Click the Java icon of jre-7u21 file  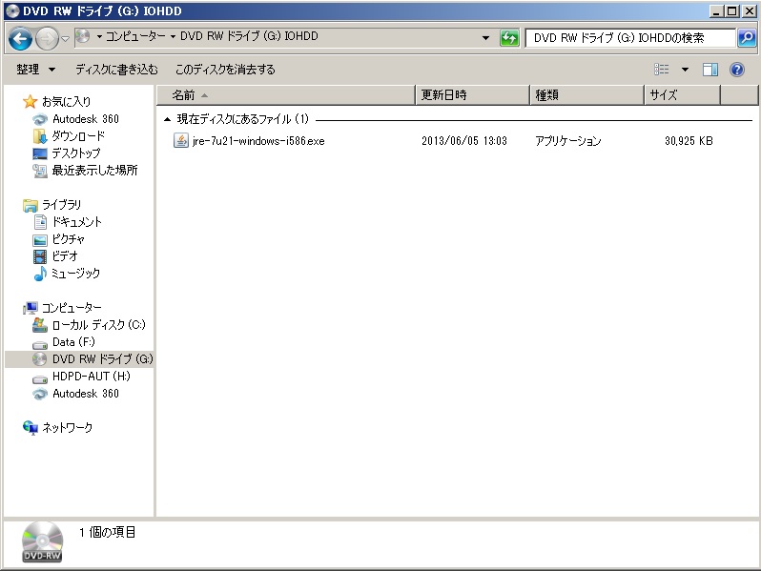pos(180,141)
